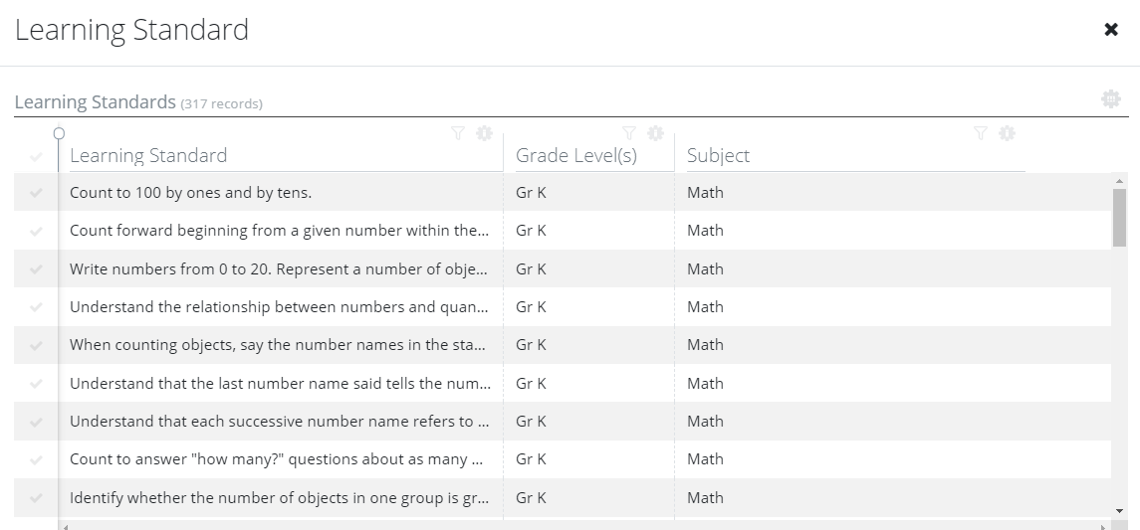Check the 'When counting objects' row
Image resolution: width=1140 pixels, height=530 pixels.
pos(36,345)
